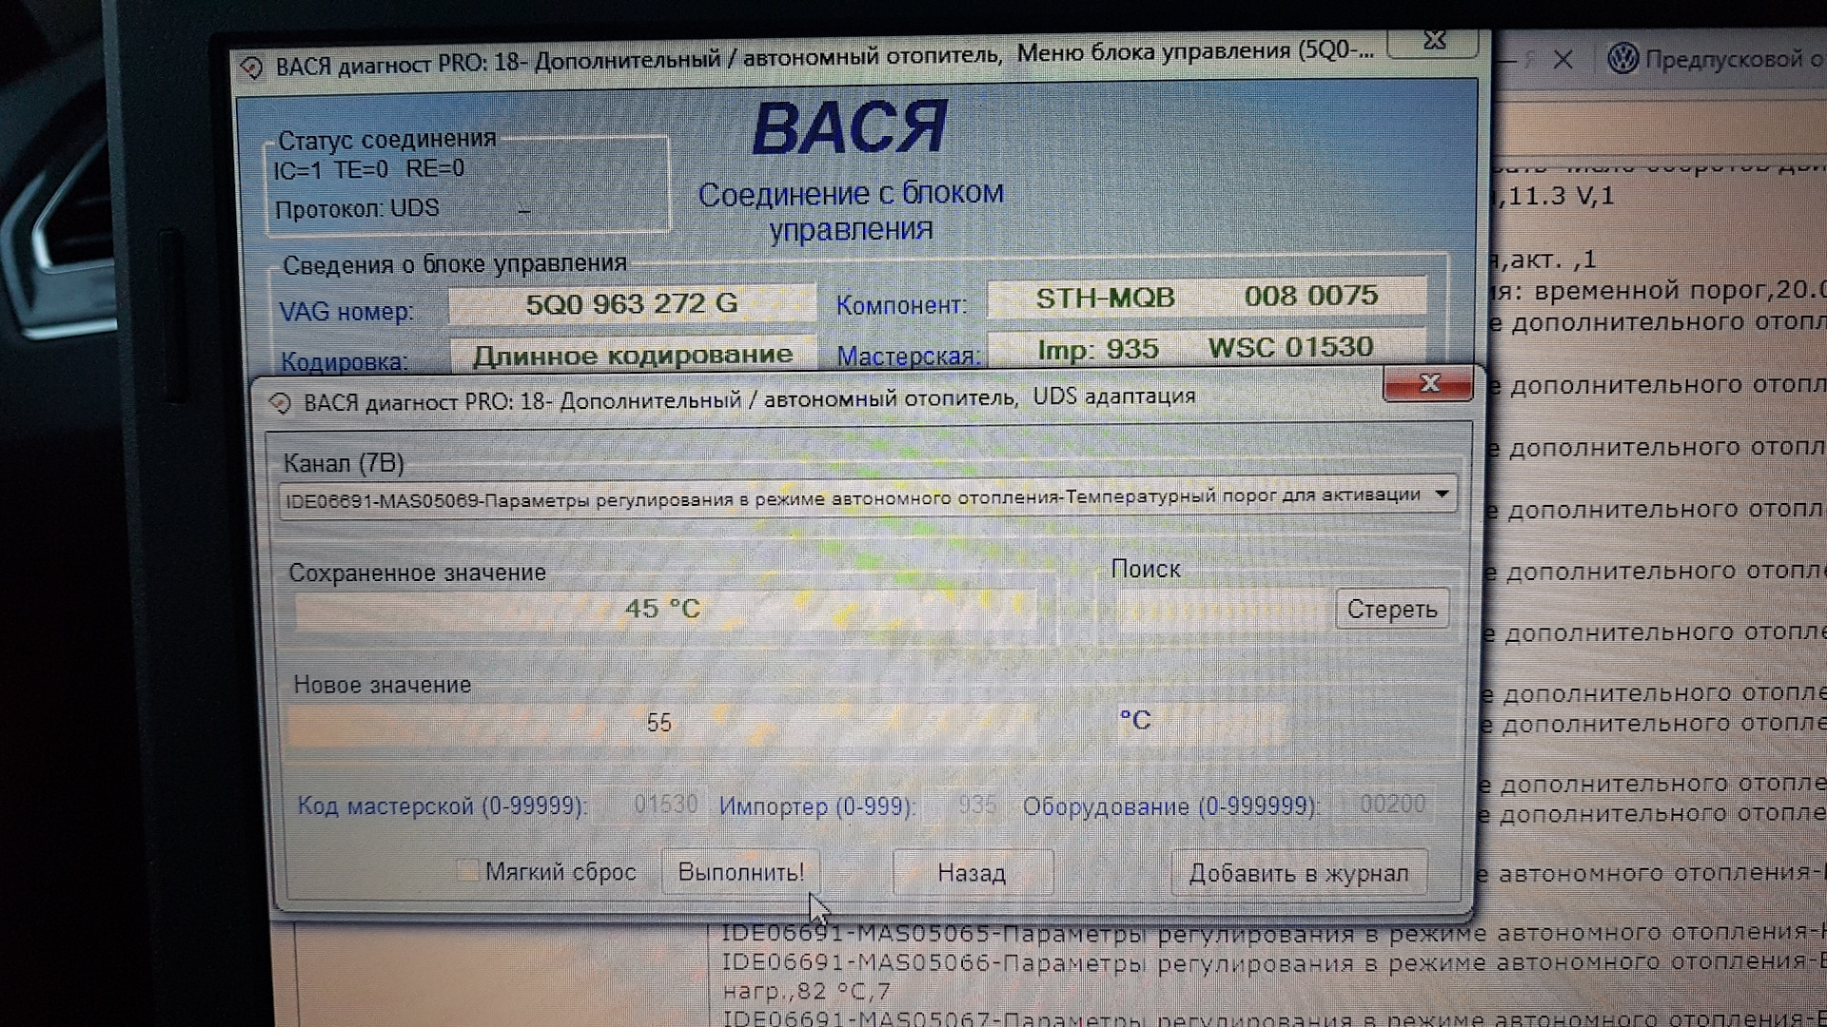
Task: Click the IDE06691-MAS05065 line in background log
Action: 1273,933
